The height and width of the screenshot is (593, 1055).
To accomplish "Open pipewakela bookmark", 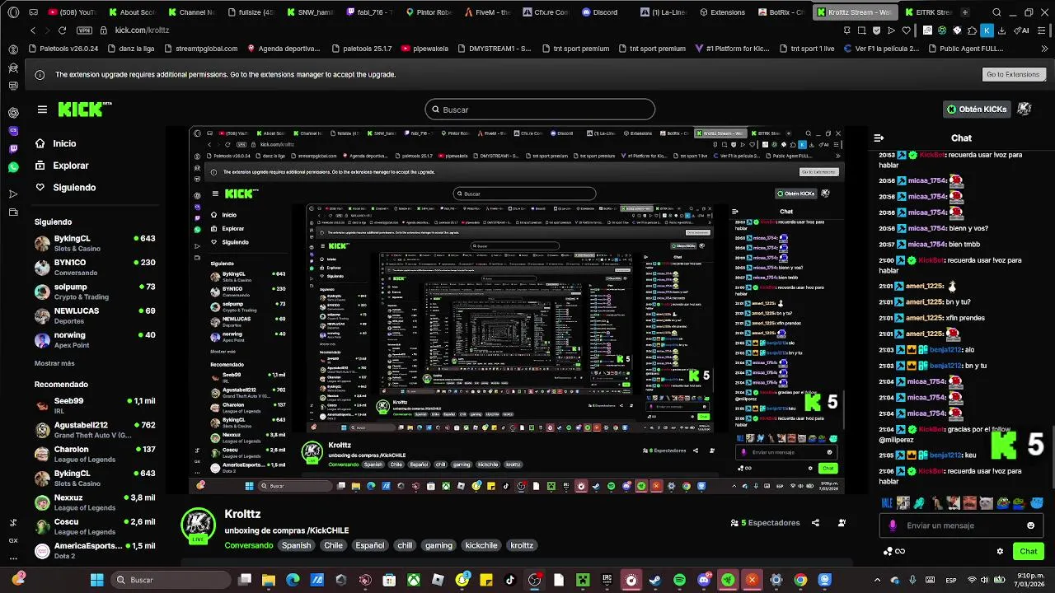I will (x=425, y=49).
